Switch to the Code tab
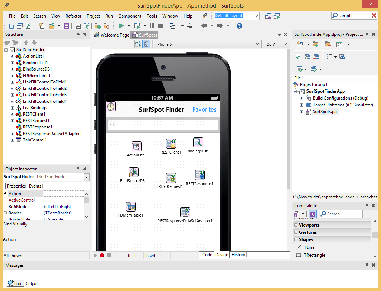Screen dimensions: 381x291 (x=207, y=255)
